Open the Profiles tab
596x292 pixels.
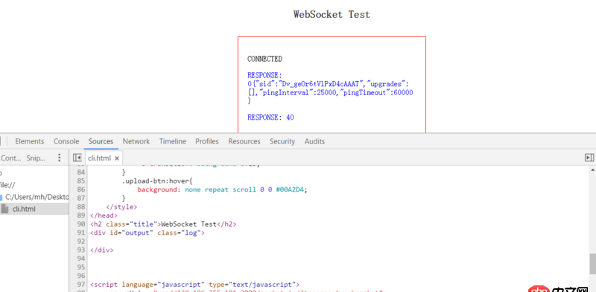(x=207, y=141)
